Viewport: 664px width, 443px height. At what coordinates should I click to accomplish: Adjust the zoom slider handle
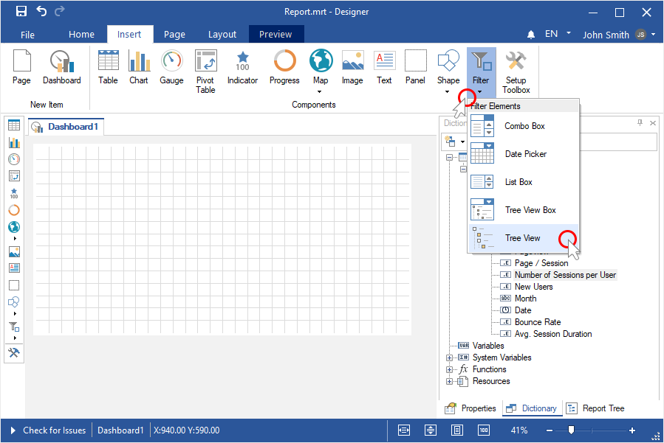tap(571, 430)
